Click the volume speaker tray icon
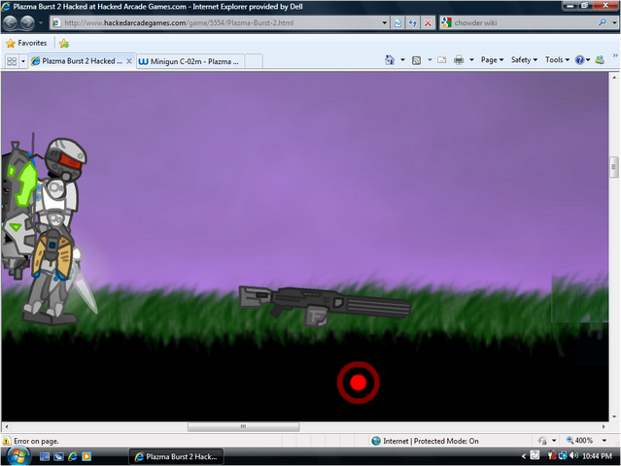 (574, 455)
